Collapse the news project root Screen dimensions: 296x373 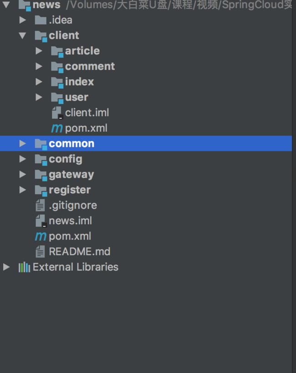(6, 5)
